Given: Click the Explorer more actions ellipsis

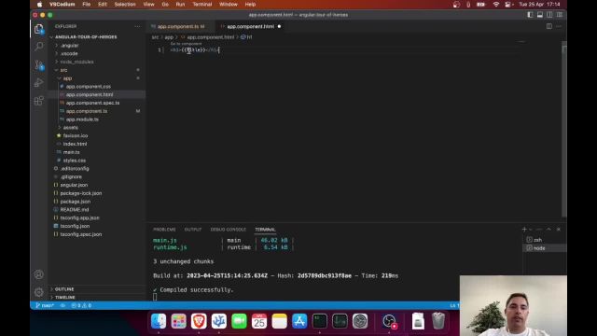Looking at the screenshot, I should (137, 26).
